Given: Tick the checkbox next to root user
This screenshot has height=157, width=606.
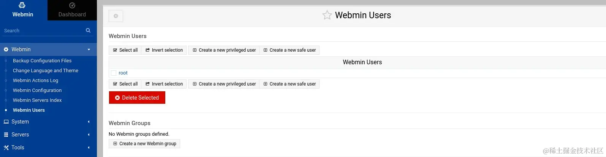Looking at the screenshot, I should [x=114, y=73].
